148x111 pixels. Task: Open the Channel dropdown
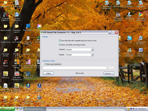92,49
